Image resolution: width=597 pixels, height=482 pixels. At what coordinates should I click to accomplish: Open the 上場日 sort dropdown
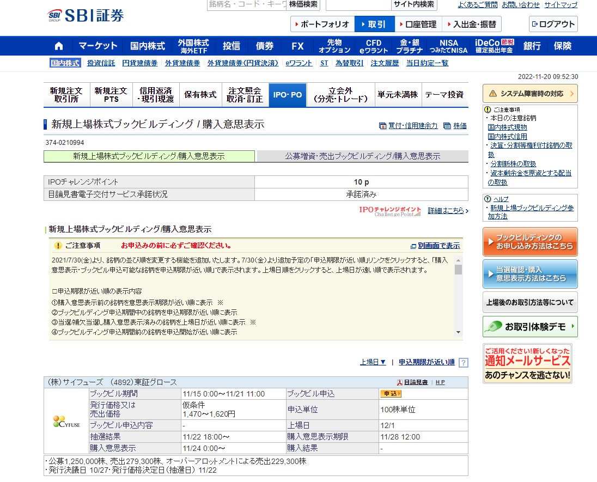tap(373, 362)
